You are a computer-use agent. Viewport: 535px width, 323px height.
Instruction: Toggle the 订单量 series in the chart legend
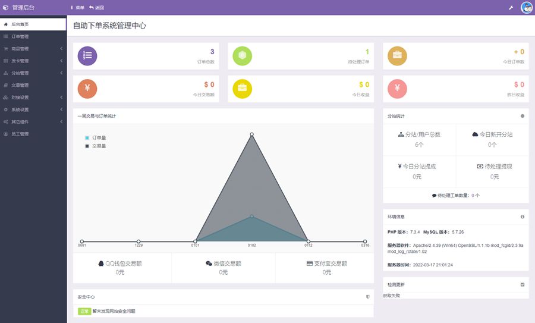(95, 137)
